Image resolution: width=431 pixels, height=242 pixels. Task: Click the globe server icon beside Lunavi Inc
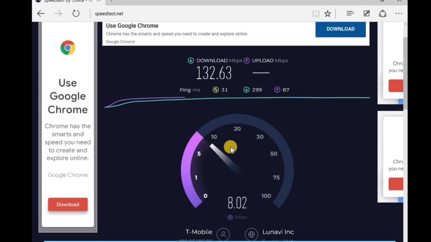(252, 234)
